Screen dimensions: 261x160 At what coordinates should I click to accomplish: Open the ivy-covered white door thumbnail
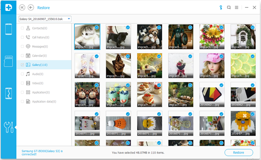243,37
